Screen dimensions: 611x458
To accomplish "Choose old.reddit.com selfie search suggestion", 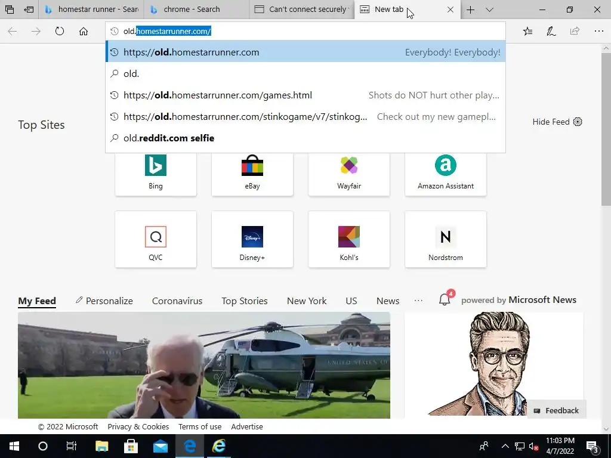I will (305, 138).
